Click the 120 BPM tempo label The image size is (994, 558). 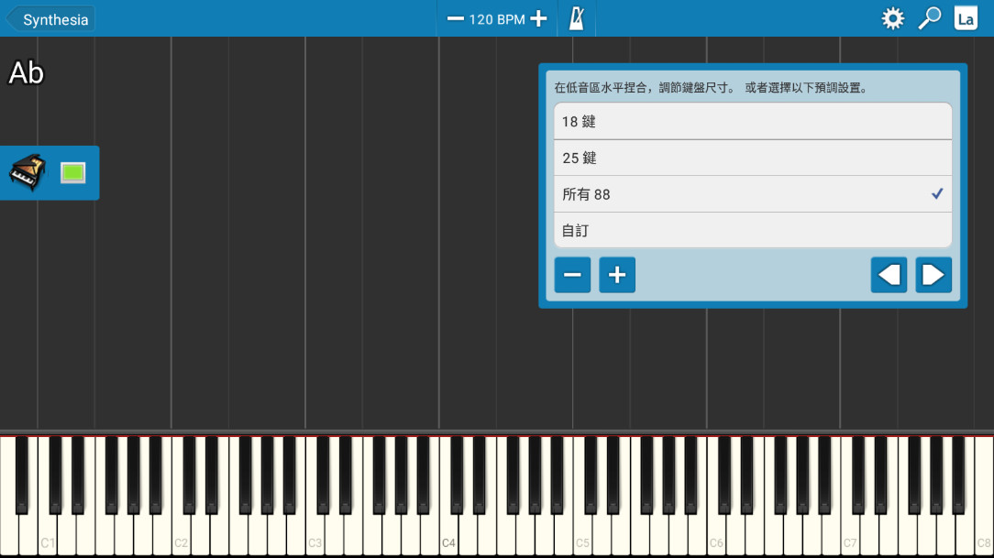pos(497,19)
